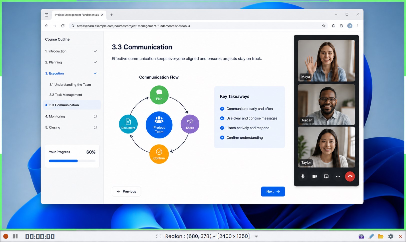This screenshot has width=406, height=242.
Task: Click the red record button in recorder bar
Action: coord(6,236)
